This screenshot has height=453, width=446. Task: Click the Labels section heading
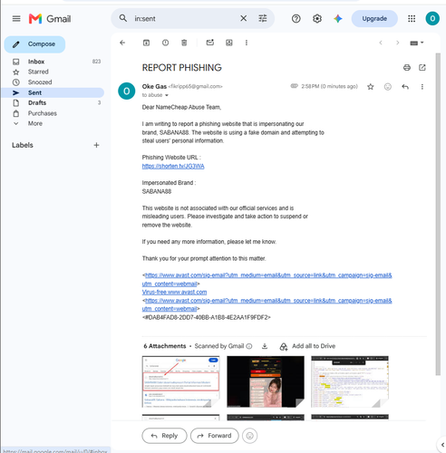pyautogui.click(x=23, y=145)
